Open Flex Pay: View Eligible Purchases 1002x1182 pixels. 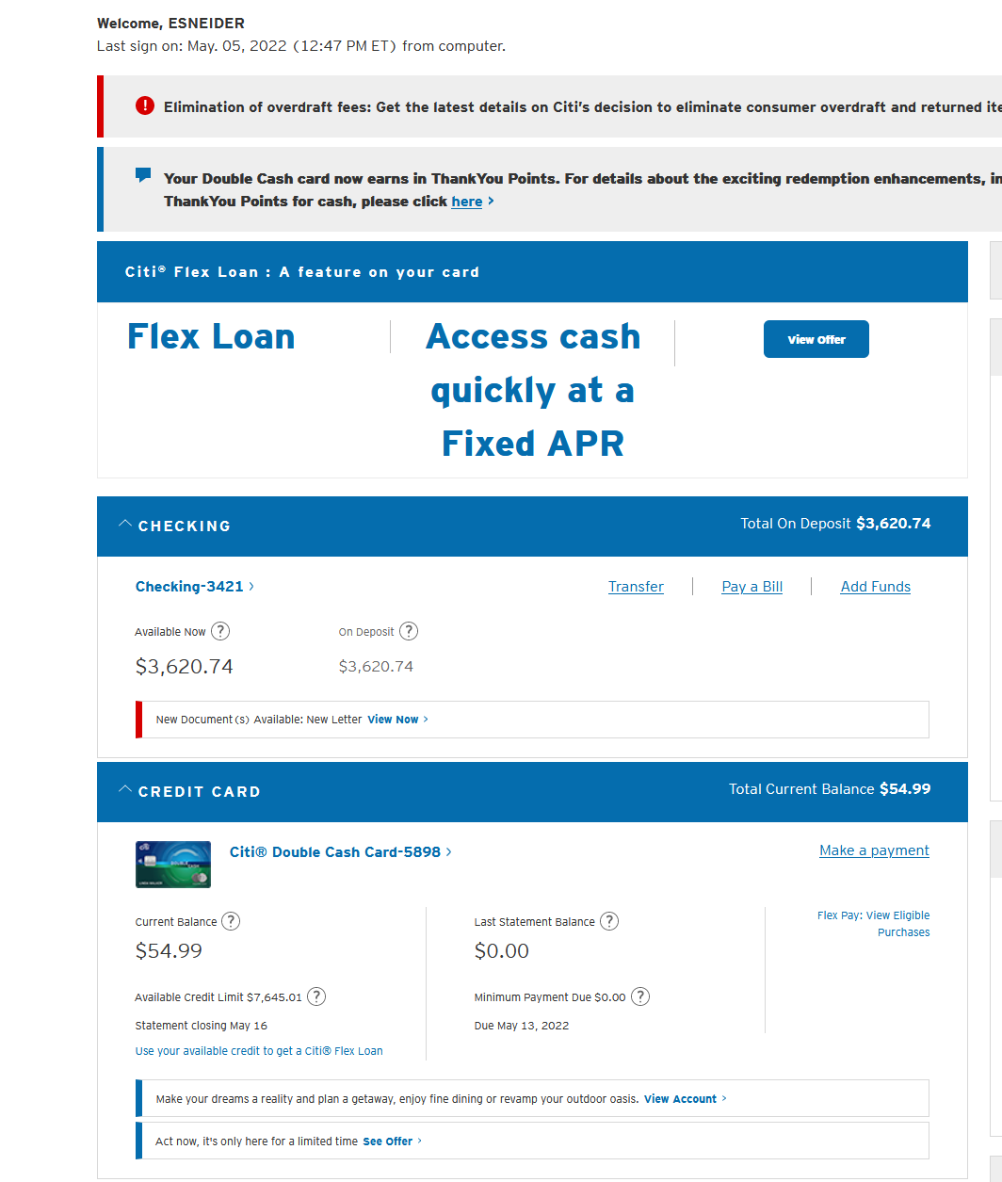(x=874, y=924)
